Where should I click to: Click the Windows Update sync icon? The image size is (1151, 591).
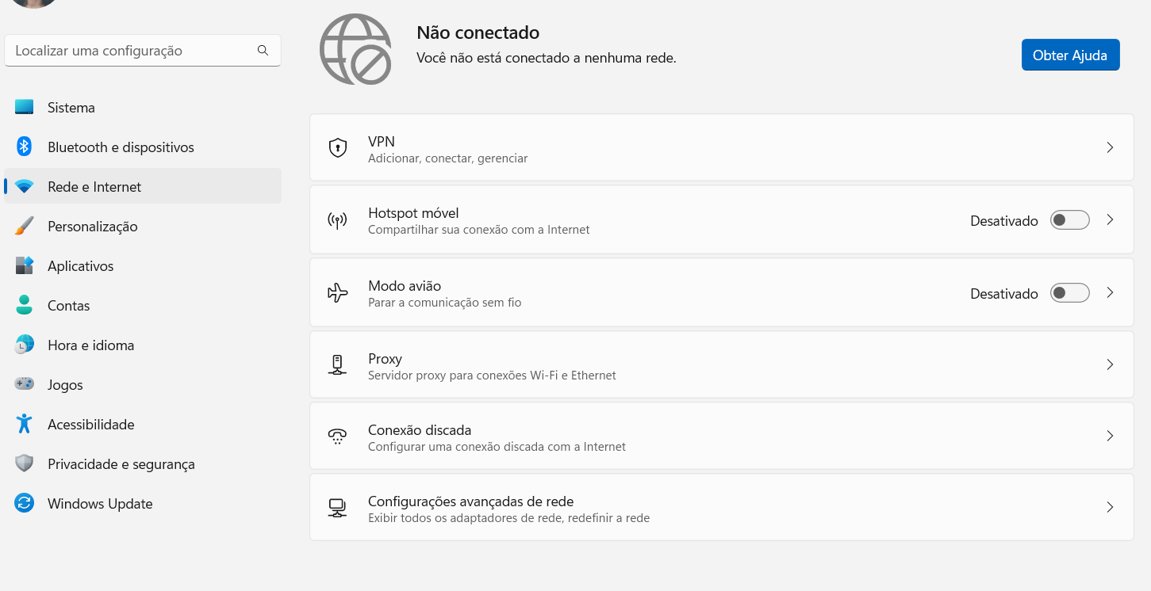pyautogui.click(x=25, y=503)
